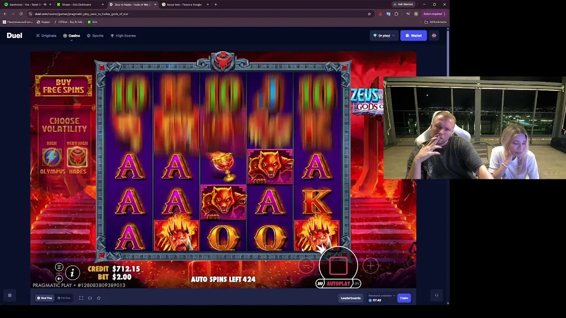This screenshot has height=318, width=566.
Task: Expand the (In play) balance dropdown
Action: [x=384, y=35]
